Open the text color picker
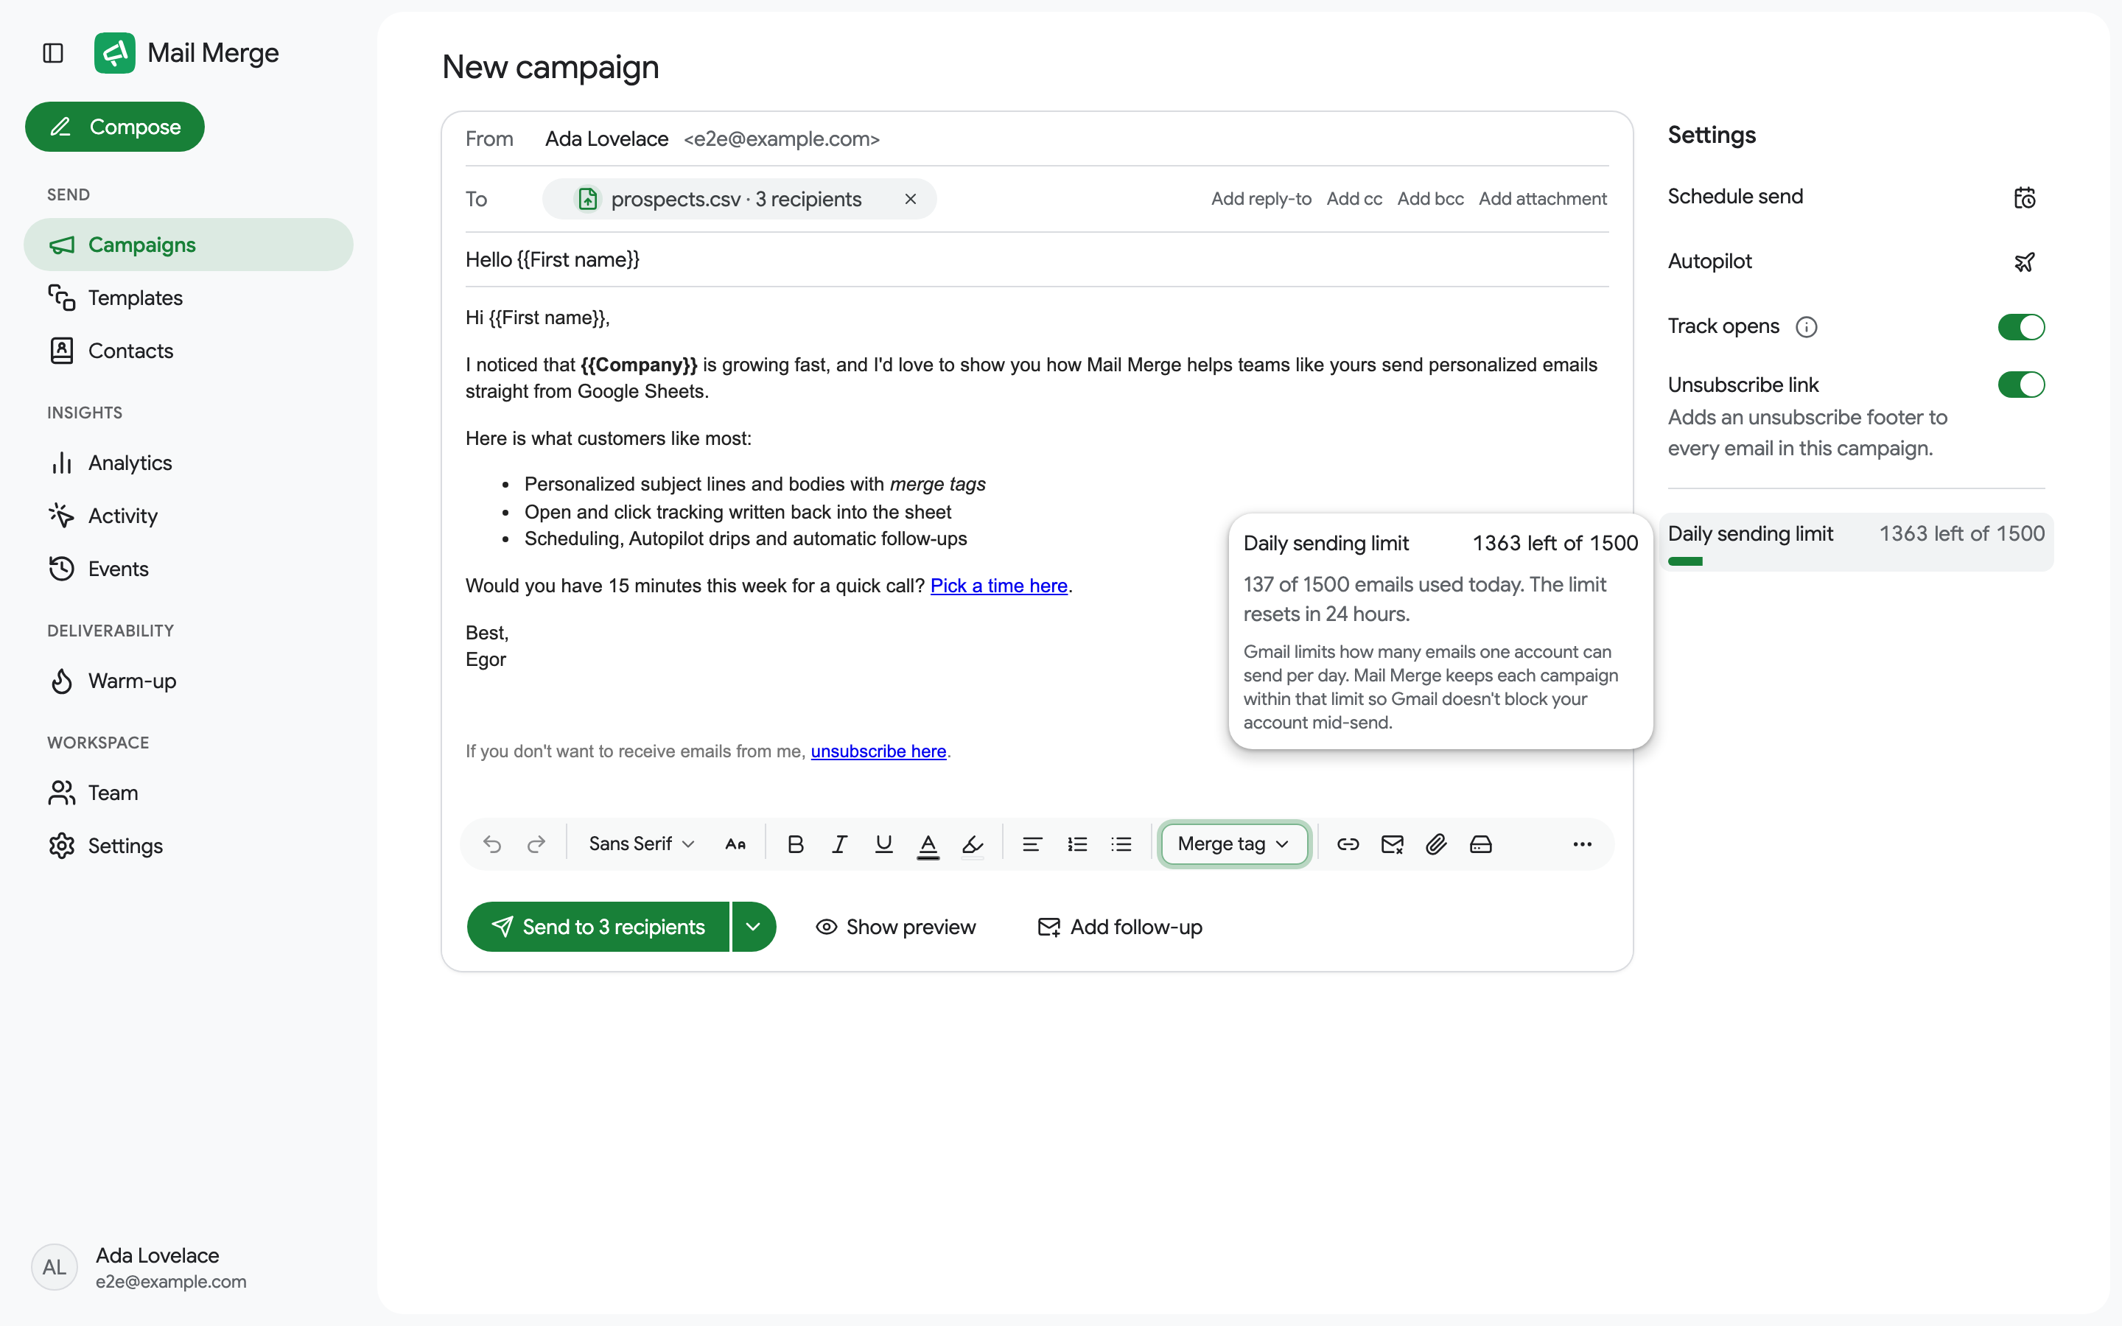The height and width of the screenshot is (1326, 2122). (x=928, y=844)
